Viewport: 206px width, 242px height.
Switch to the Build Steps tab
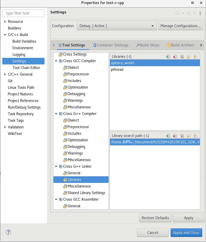[148, 45]
